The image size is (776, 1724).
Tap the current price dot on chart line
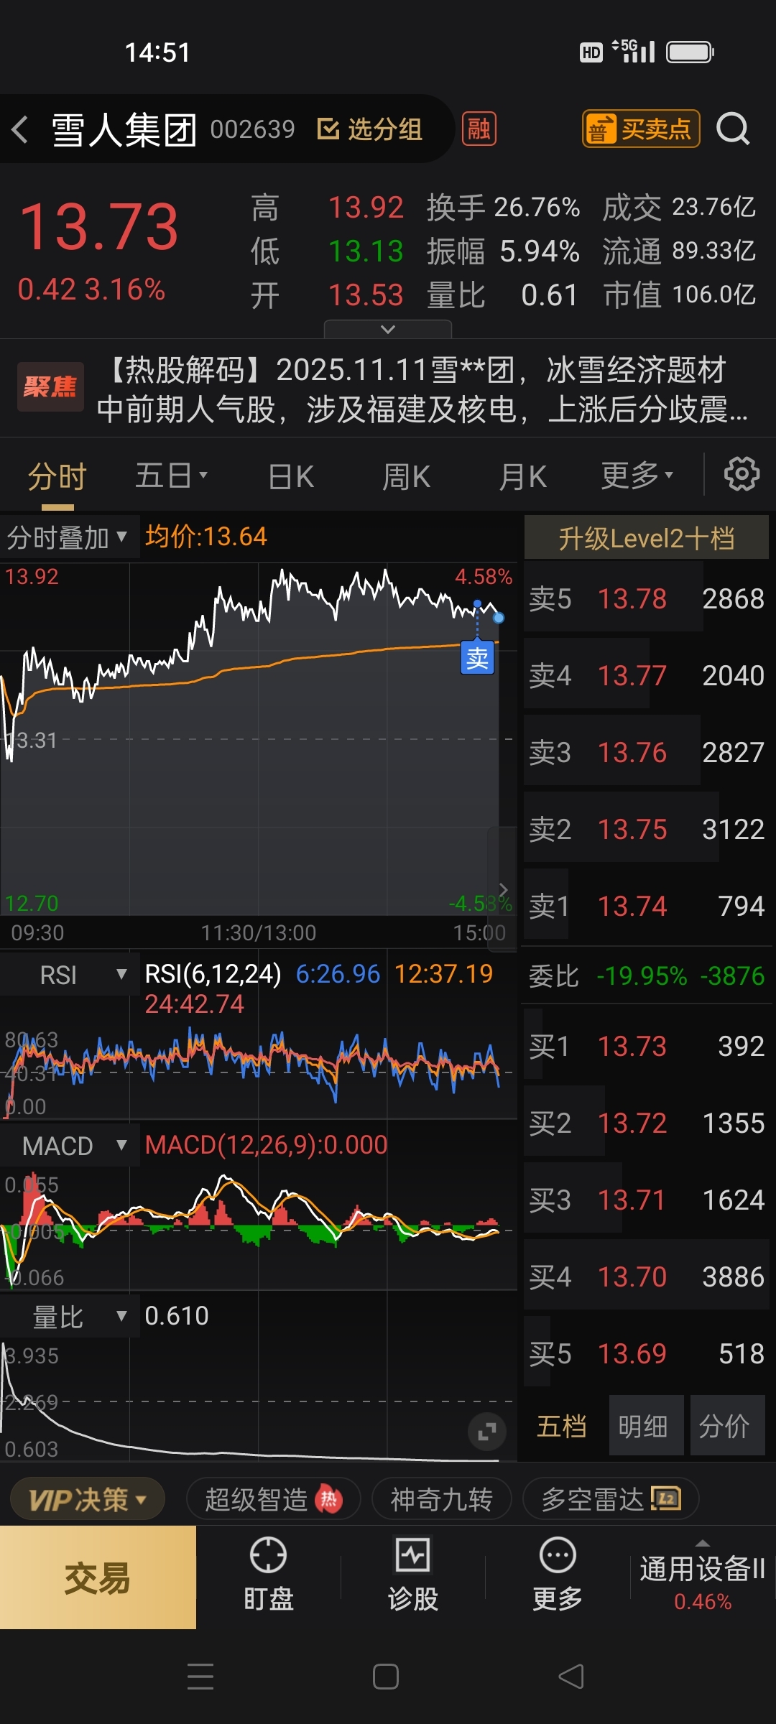(499, 618)
